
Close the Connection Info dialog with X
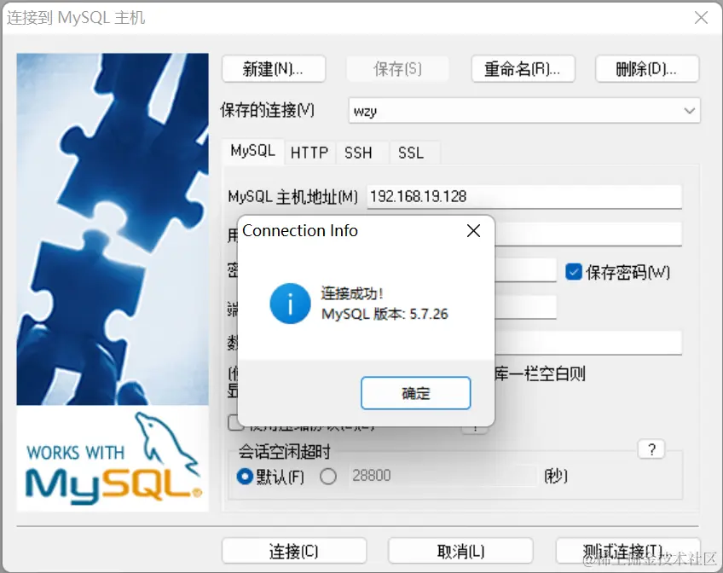click(x=473, y=231)
